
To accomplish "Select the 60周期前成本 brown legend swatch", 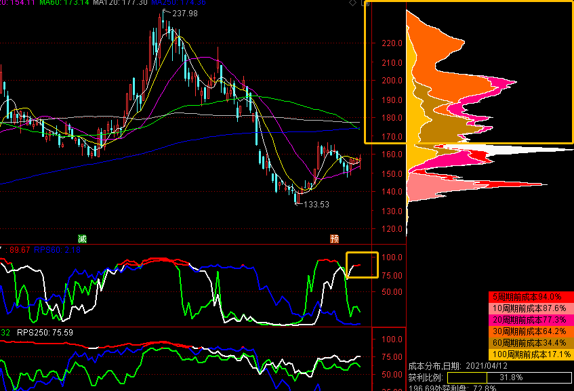I will tap(531, 342).
